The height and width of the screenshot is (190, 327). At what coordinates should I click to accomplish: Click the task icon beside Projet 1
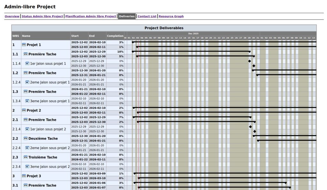click(24, 45)
